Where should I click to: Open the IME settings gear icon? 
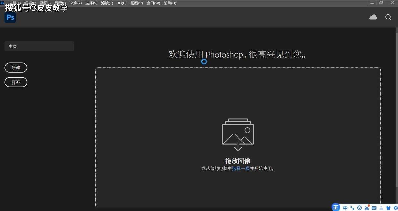(395, 208)
